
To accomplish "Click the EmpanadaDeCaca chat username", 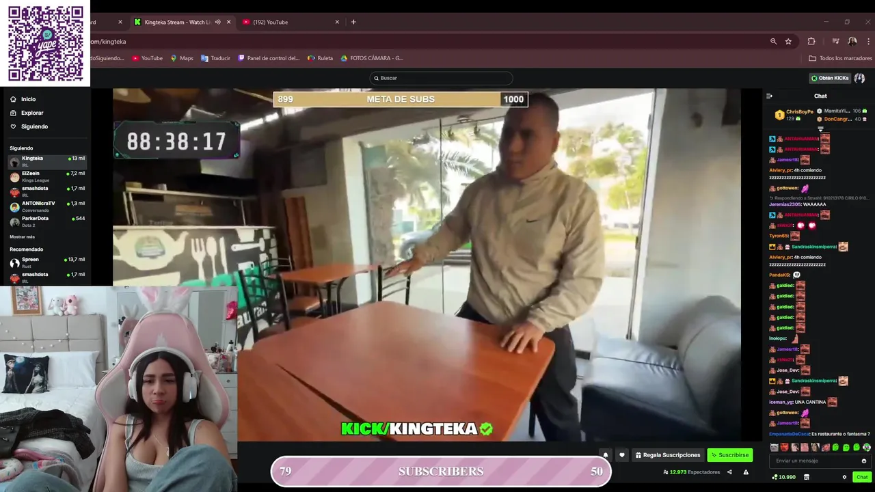I will click(789, 434).
